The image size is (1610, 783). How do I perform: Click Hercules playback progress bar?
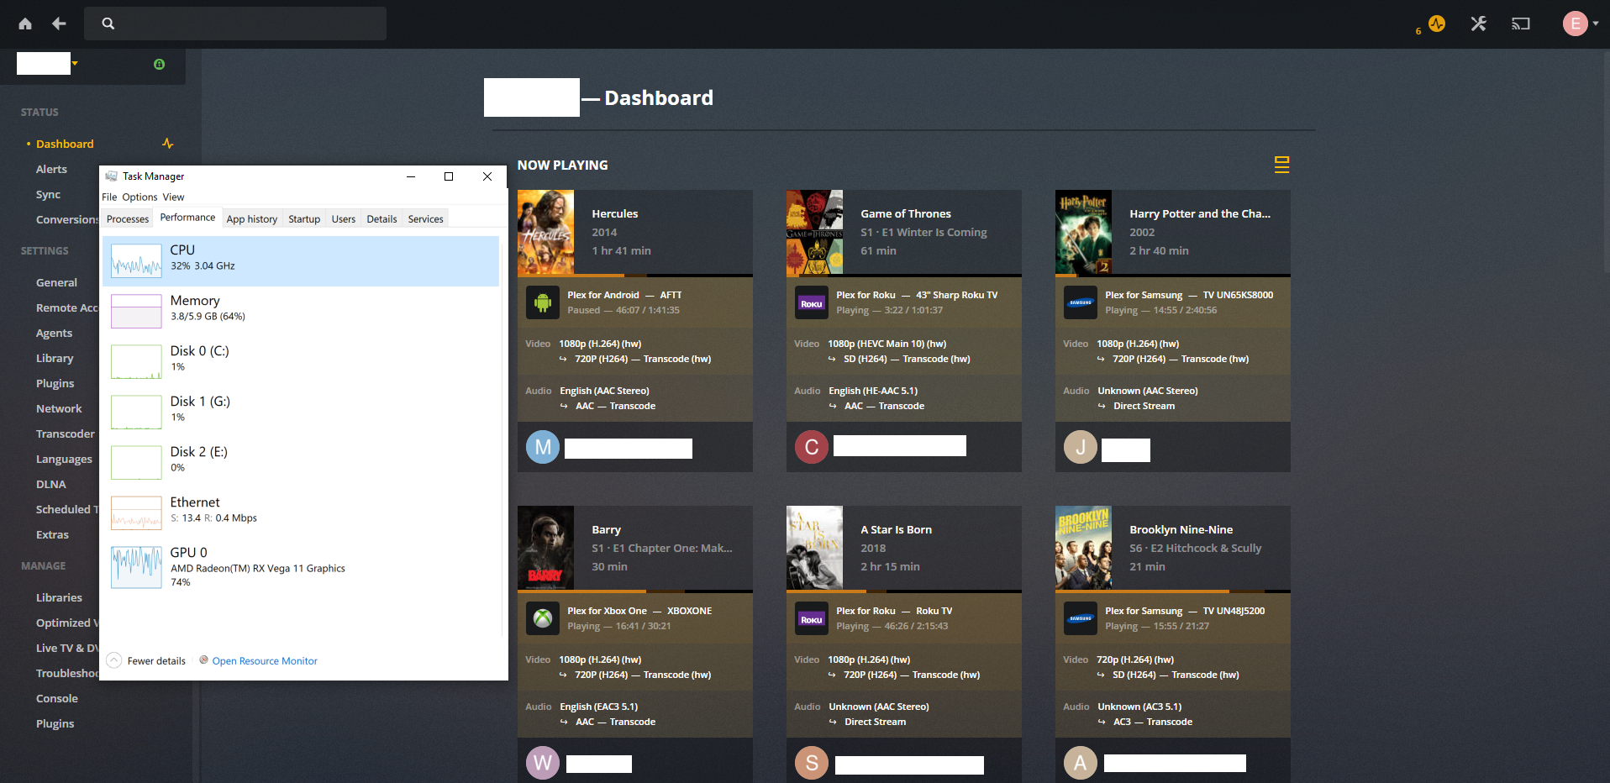(x=635, y=276)
